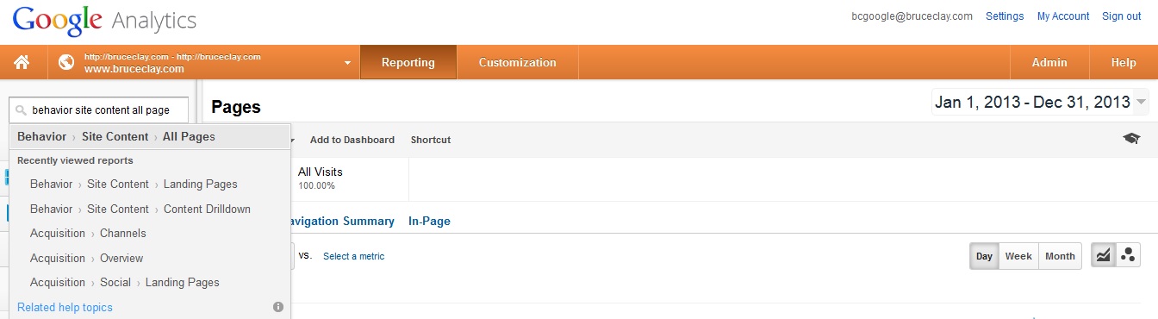Switch to motion chart icon
Image resolution: width=1158 pixels, height=319 pixels.
click(x=1127, y=256)
